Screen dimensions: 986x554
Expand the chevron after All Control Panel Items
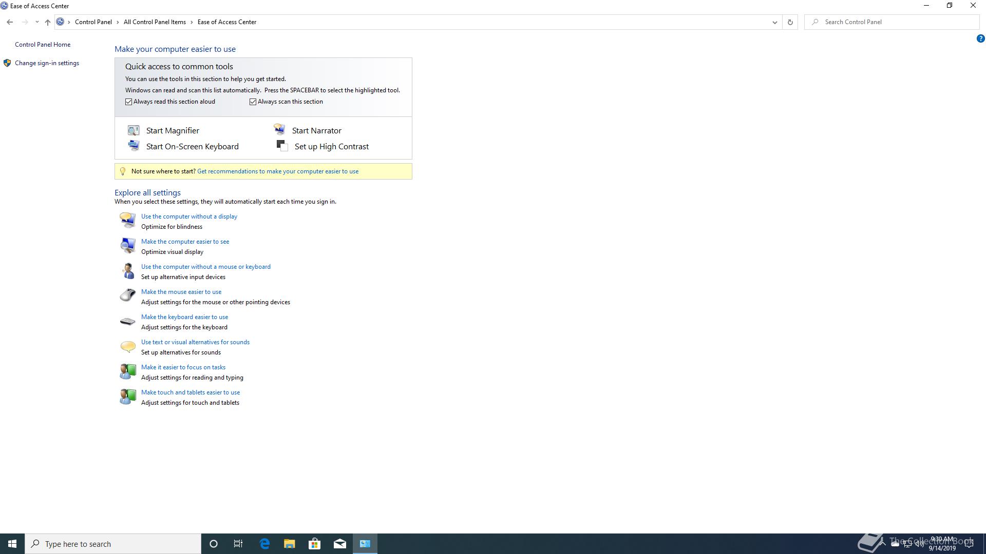[192, 22]
